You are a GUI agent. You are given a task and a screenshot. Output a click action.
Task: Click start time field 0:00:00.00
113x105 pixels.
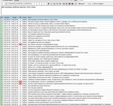coord(12,4)
